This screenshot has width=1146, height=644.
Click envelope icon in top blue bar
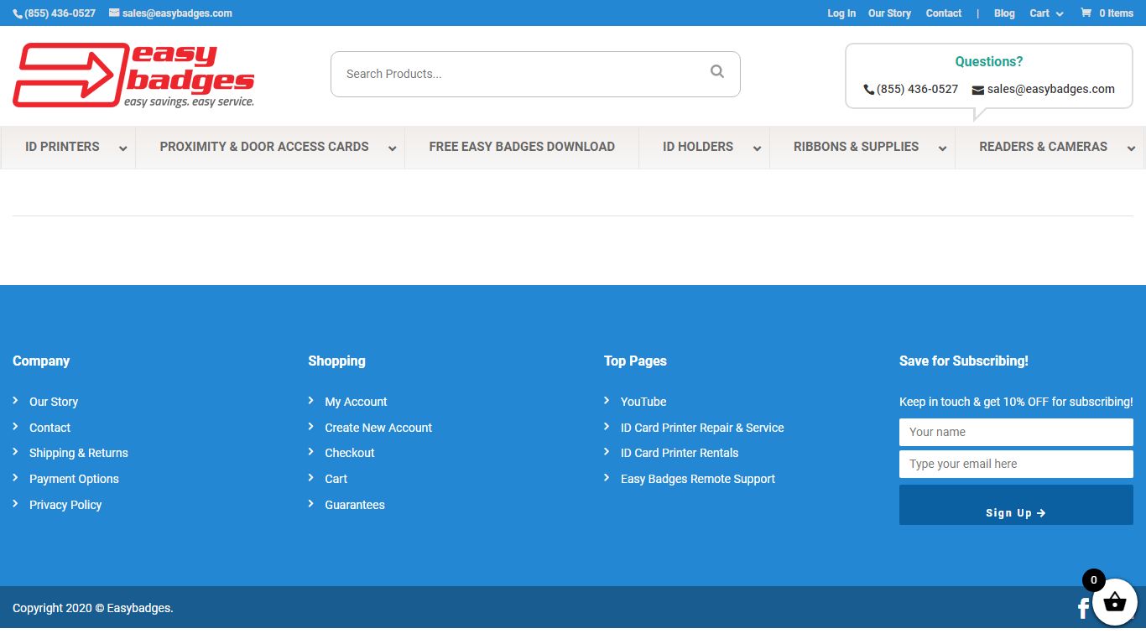tap(114, 13)
